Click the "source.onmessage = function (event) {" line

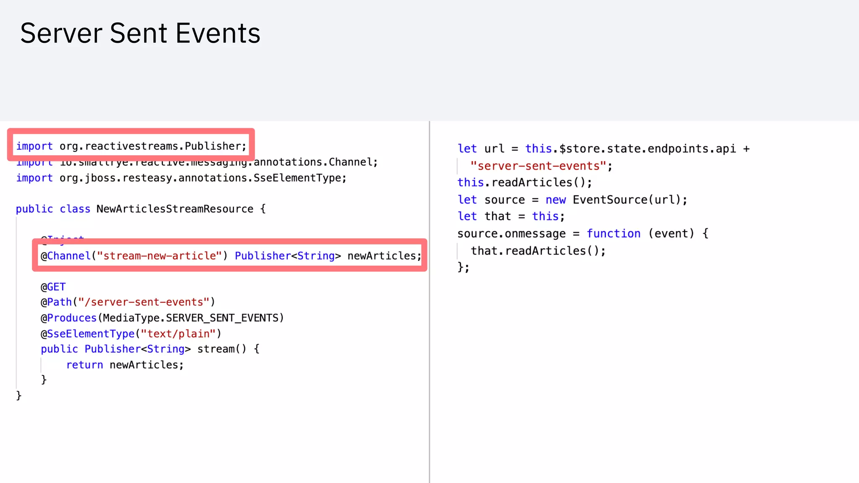583,234
